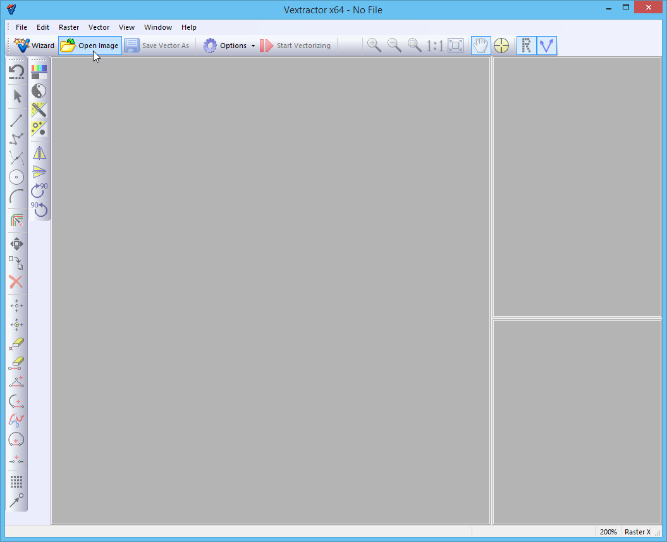The width and height of the screenshot is (667, 542).
Task: Click the Open Image button
Action: [90, 46]
